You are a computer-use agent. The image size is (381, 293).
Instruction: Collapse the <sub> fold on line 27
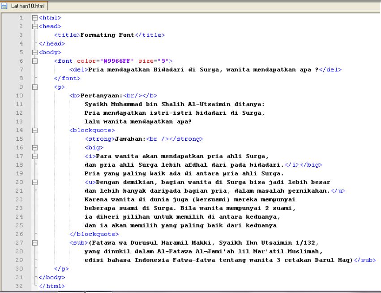[35, 243]
